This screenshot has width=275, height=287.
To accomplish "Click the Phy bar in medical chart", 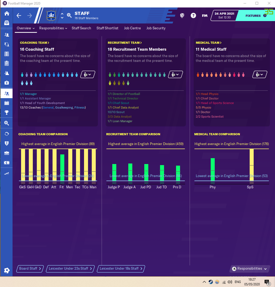I will [213, 171].
